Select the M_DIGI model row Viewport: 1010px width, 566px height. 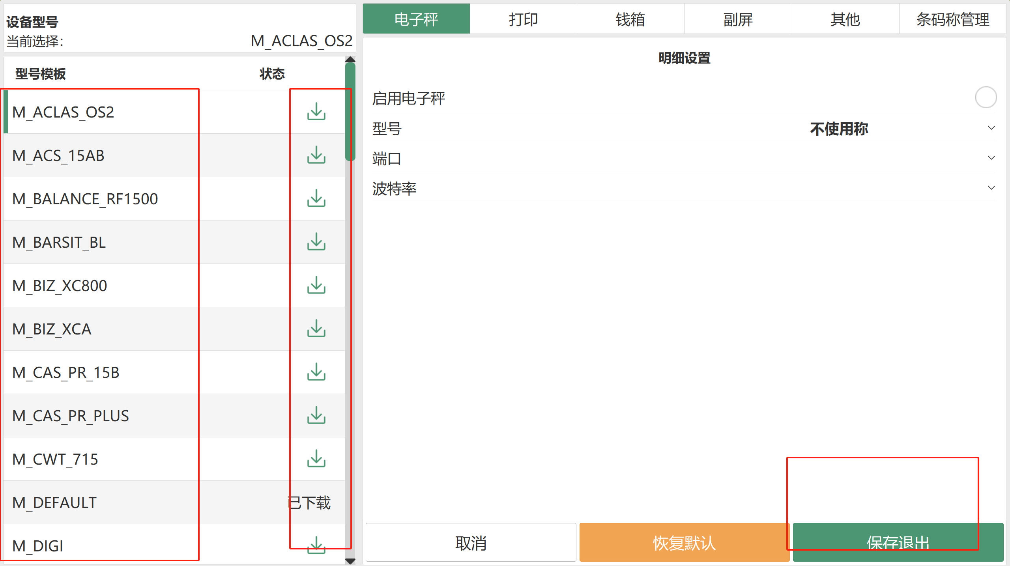(x=174, y=545)
